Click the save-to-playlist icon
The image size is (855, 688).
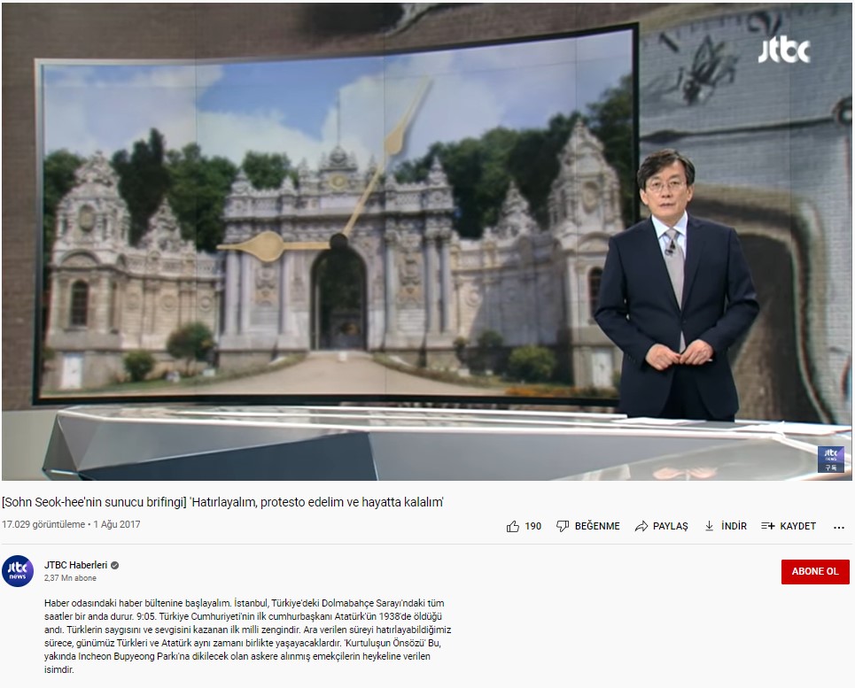point(768,526)
